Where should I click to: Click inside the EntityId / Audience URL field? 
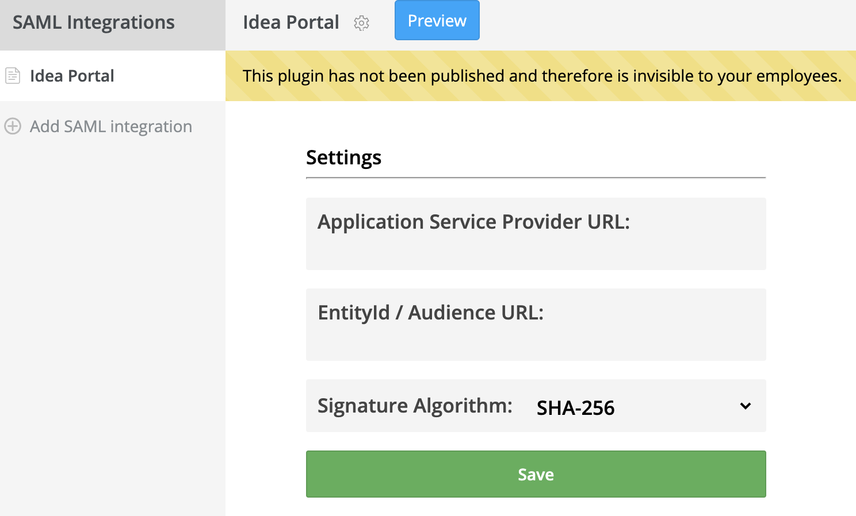pos(535,342)
